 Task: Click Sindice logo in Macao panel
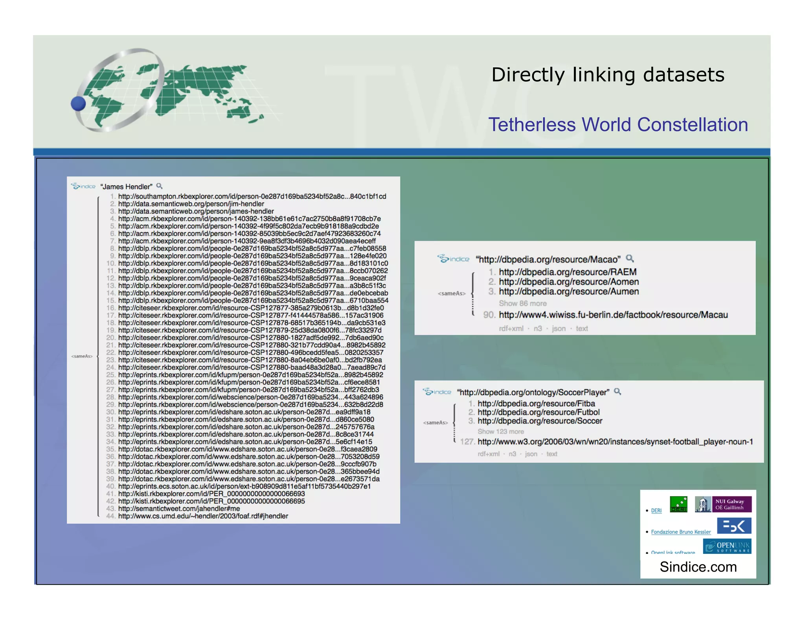453,259
